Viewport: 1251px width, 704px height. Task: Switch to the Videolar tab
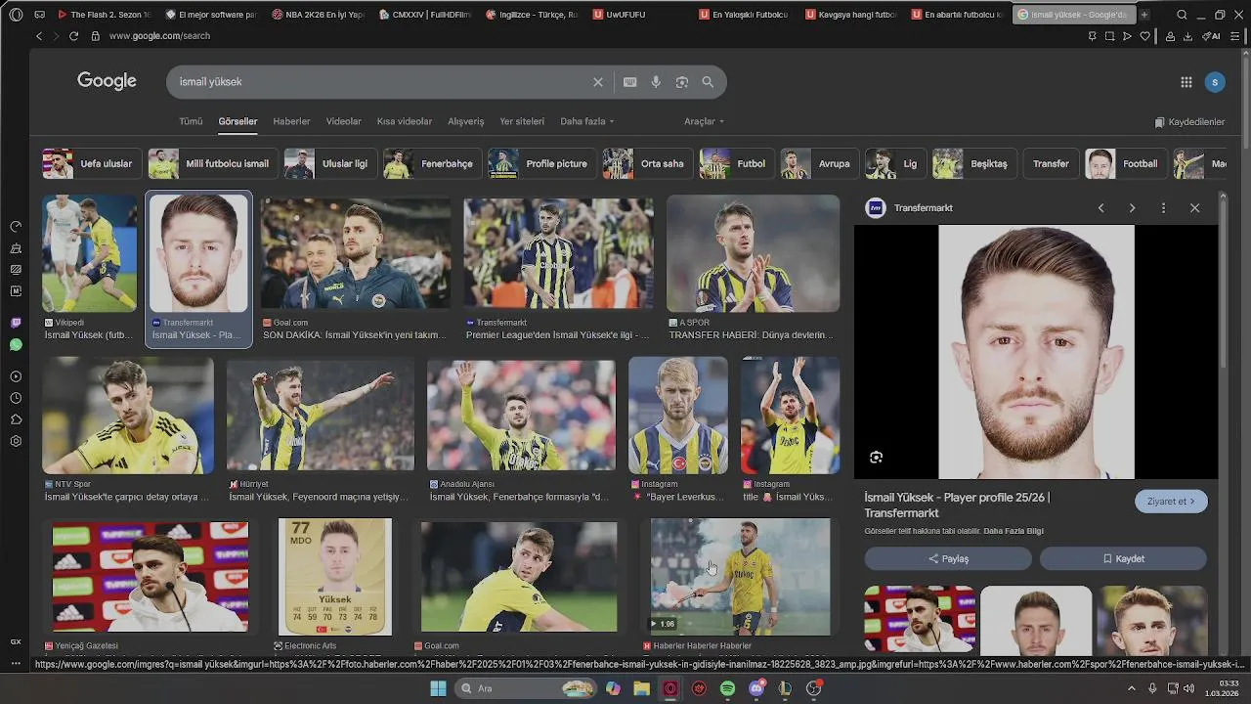(x=344, y=121)
